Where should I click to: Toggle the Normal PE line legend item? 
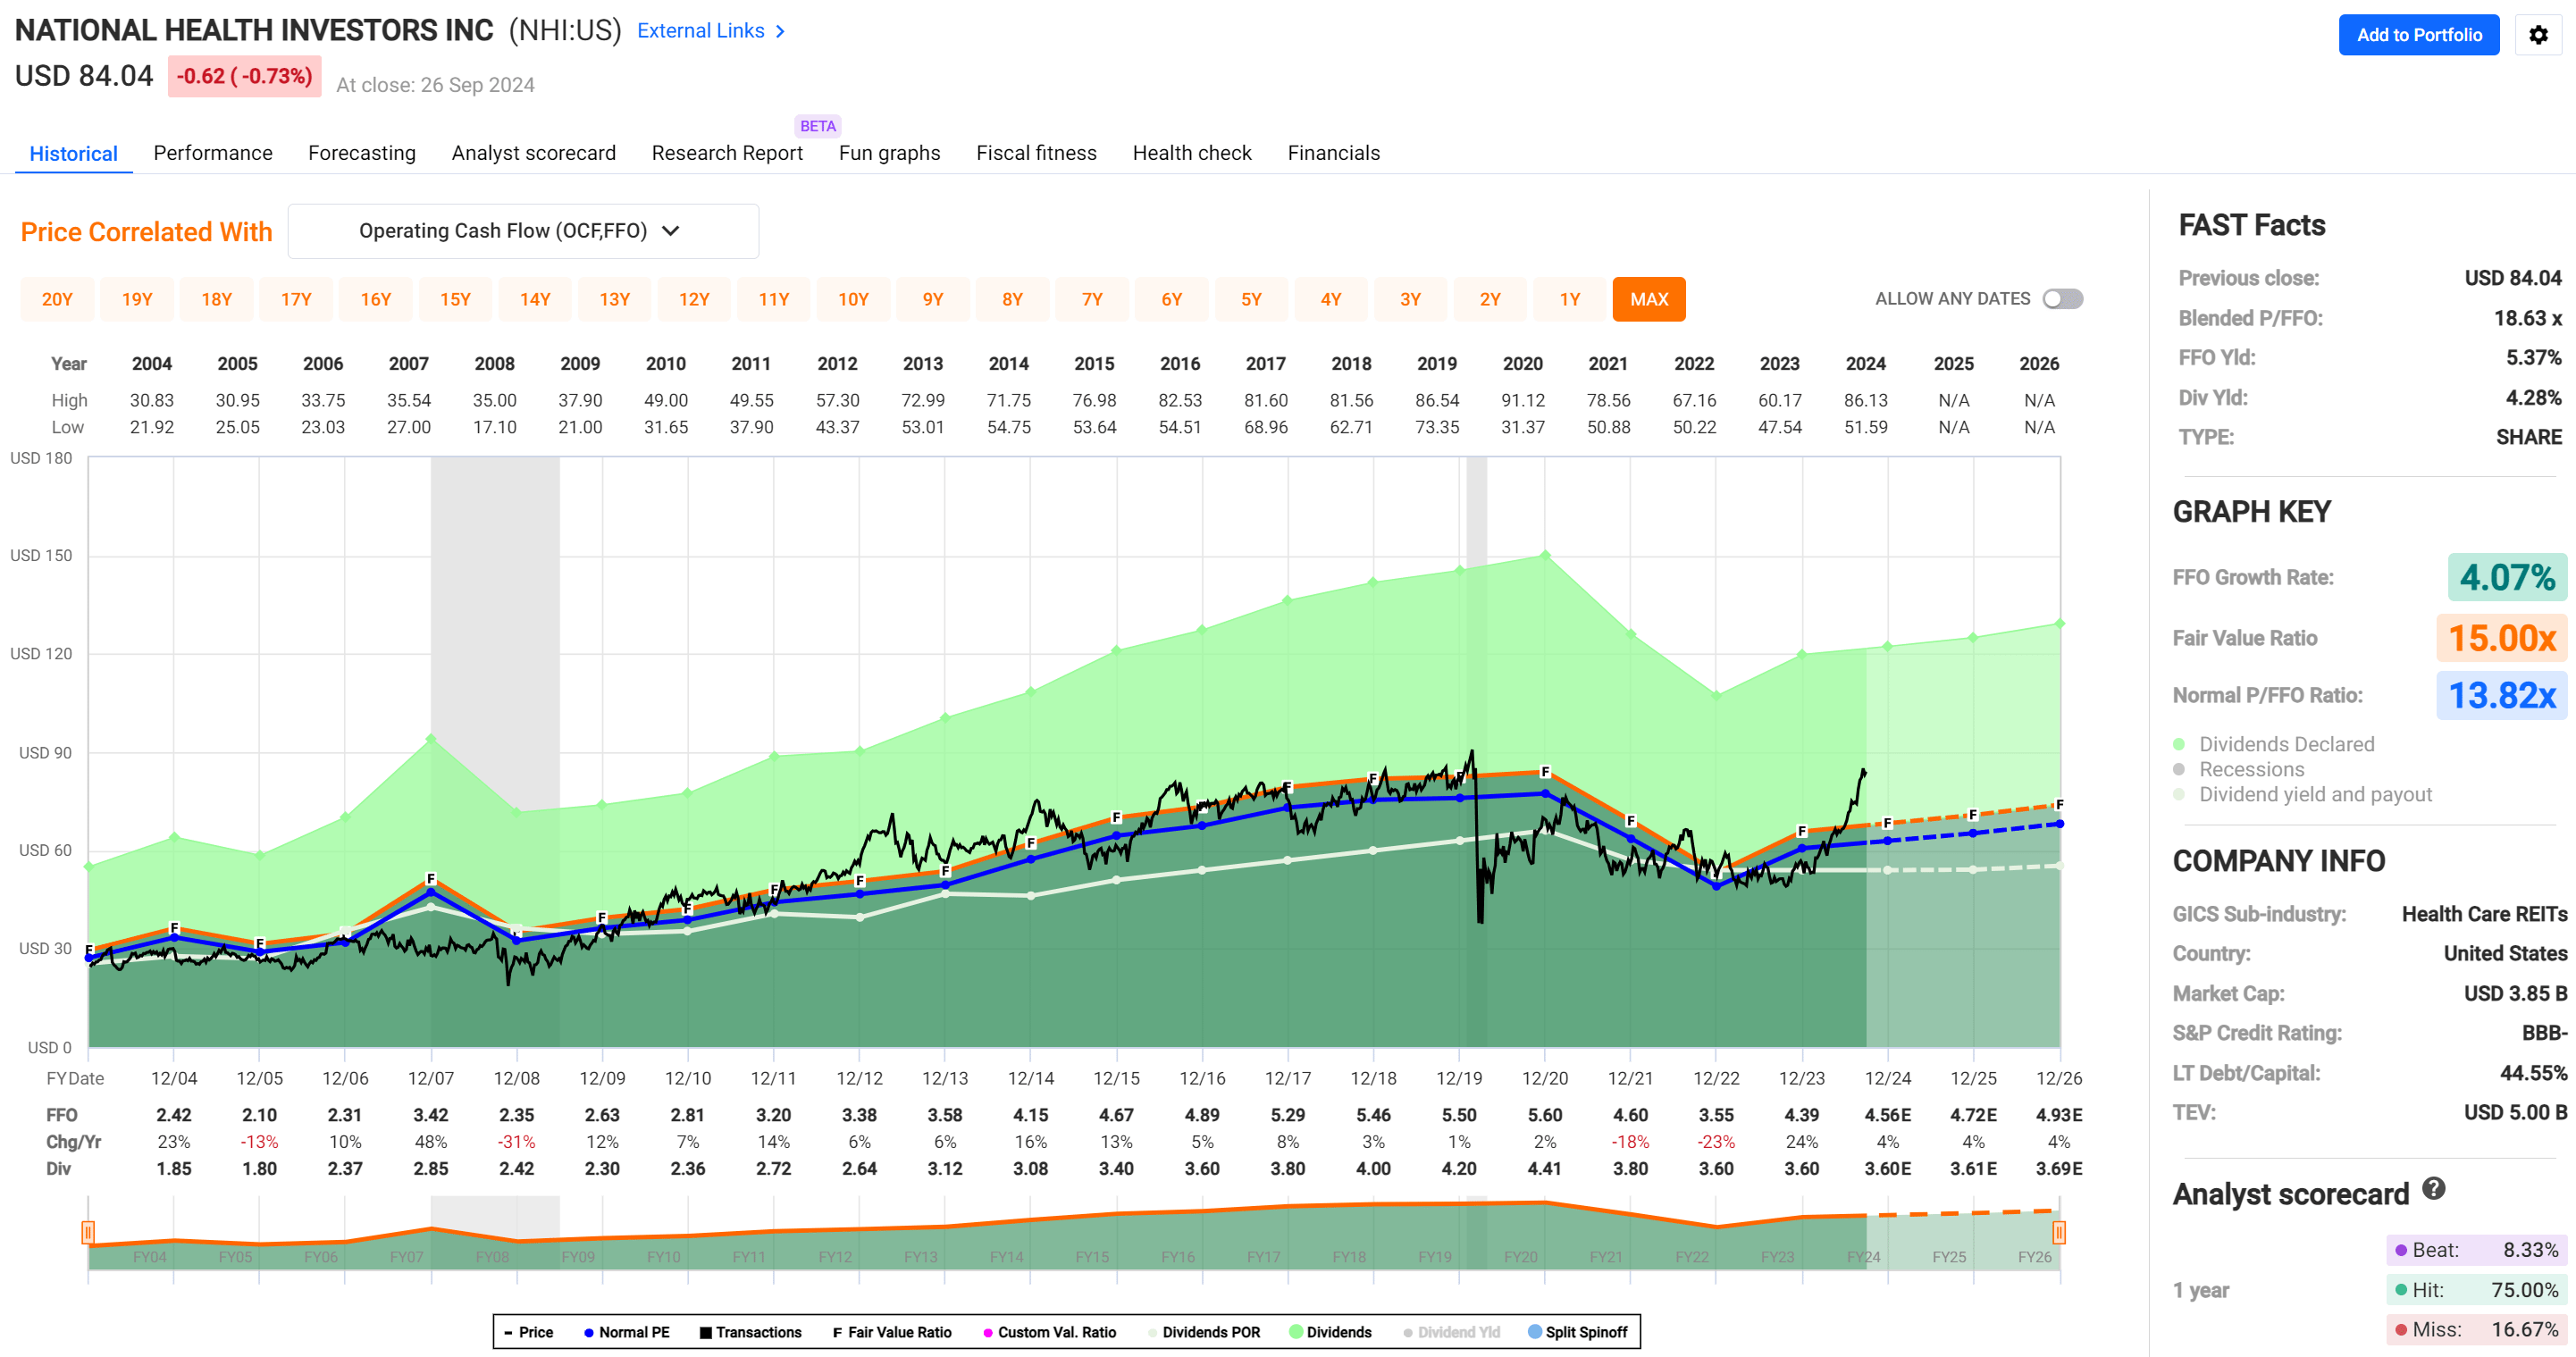(590, 1332)
